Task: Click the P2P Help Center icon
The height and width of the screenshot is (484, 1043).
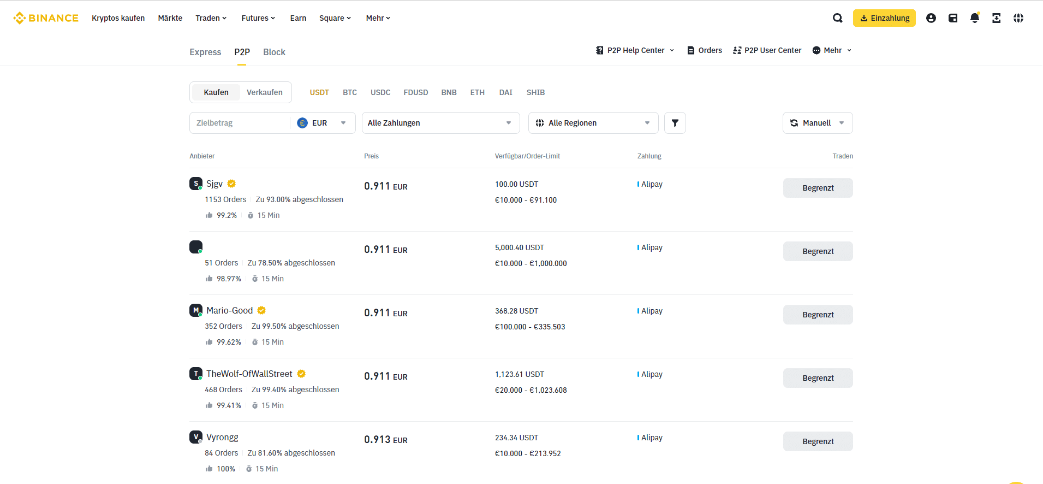Action: pyautogui.click(x=600, y=50)
